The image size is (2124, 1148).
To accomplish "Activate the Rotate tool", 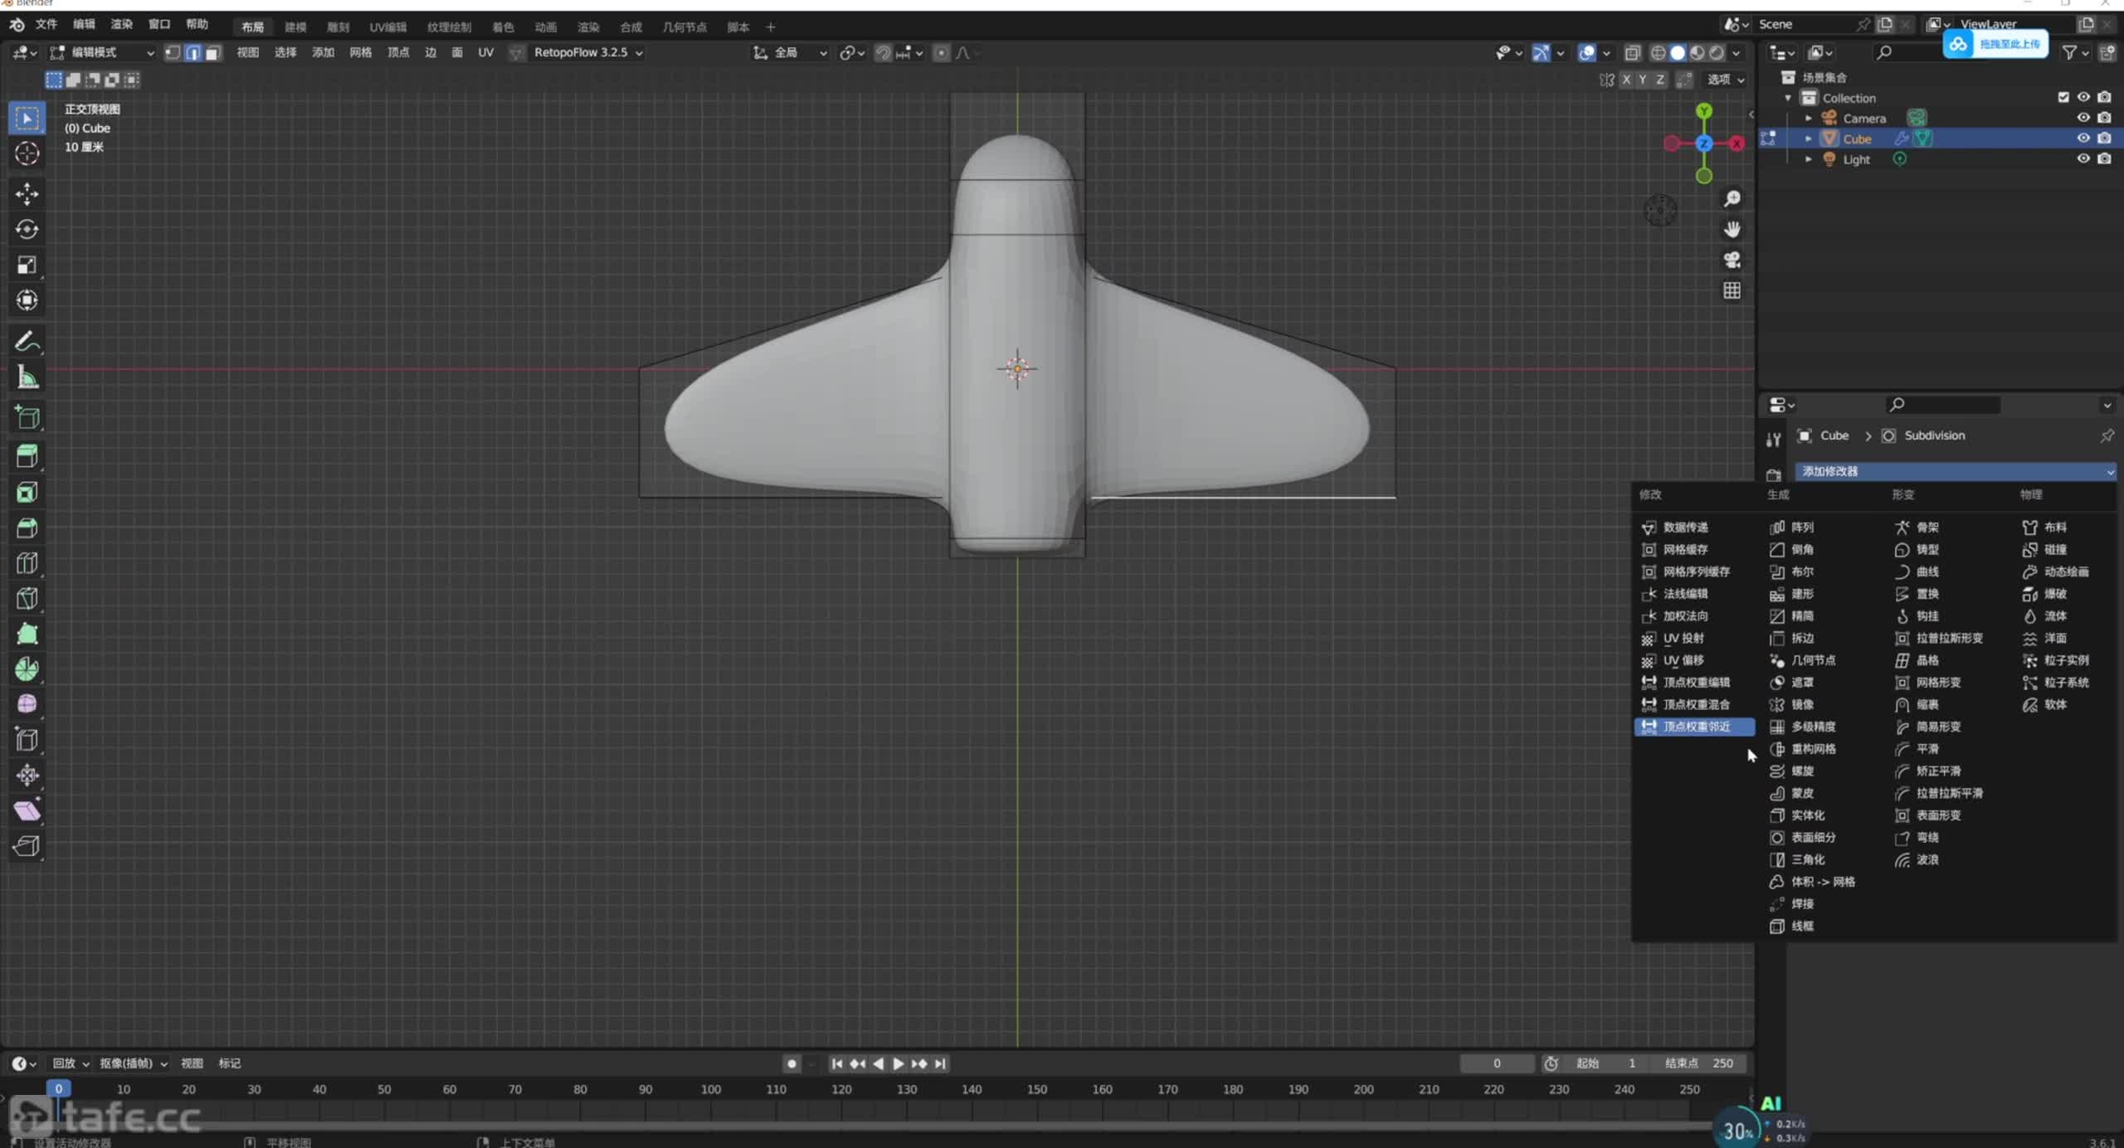I will (x=27, y=230).
